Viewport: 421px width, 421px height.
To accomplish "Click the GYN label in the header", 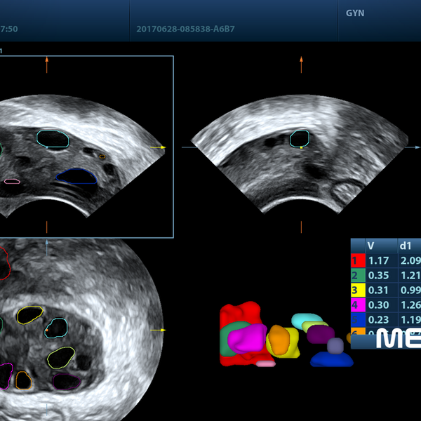I will tap(355, 13).
